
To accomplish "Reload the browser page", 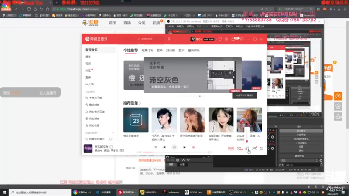I will [29, 9].
